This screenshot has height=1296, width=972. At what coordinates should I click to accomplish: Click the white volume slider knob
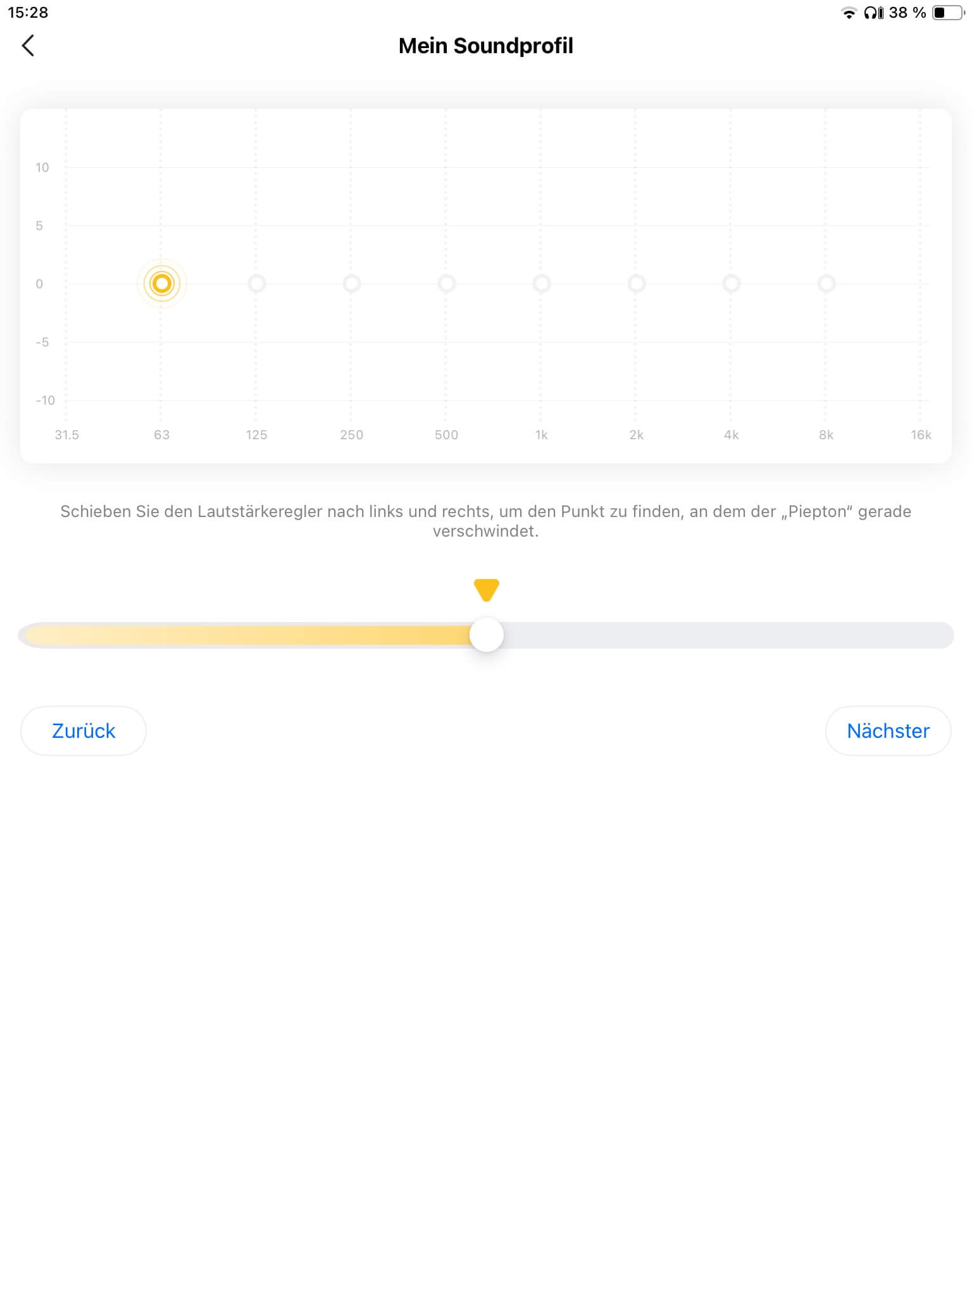coord(487,635)
